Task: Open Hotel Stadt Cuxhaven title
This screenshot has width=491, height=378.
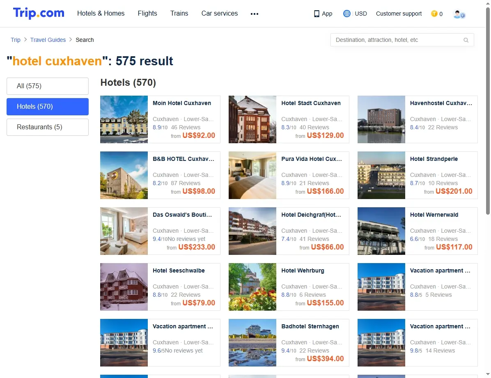Action: tap(311, 103)
